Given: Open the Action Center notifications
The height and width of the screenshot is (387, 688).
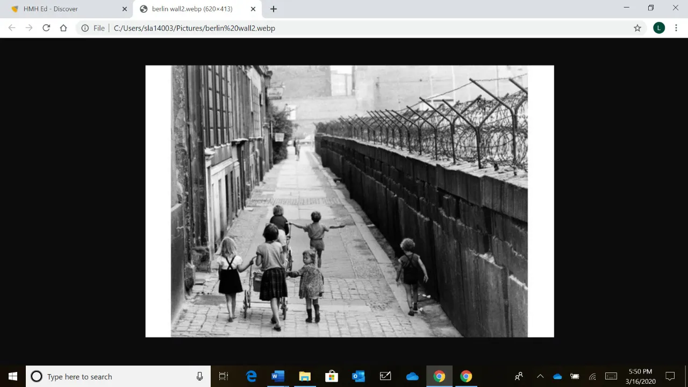Looking at the screenshot, I should (x=670, y=376).
